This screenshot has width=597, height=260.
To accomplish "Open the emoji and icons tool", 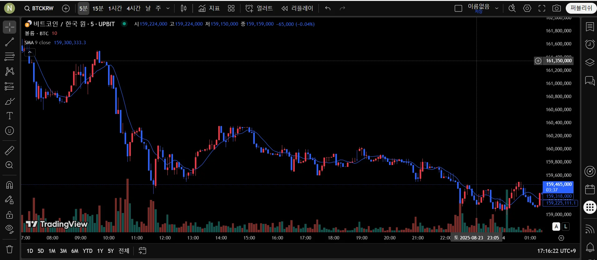I will (x=10, y=131).
